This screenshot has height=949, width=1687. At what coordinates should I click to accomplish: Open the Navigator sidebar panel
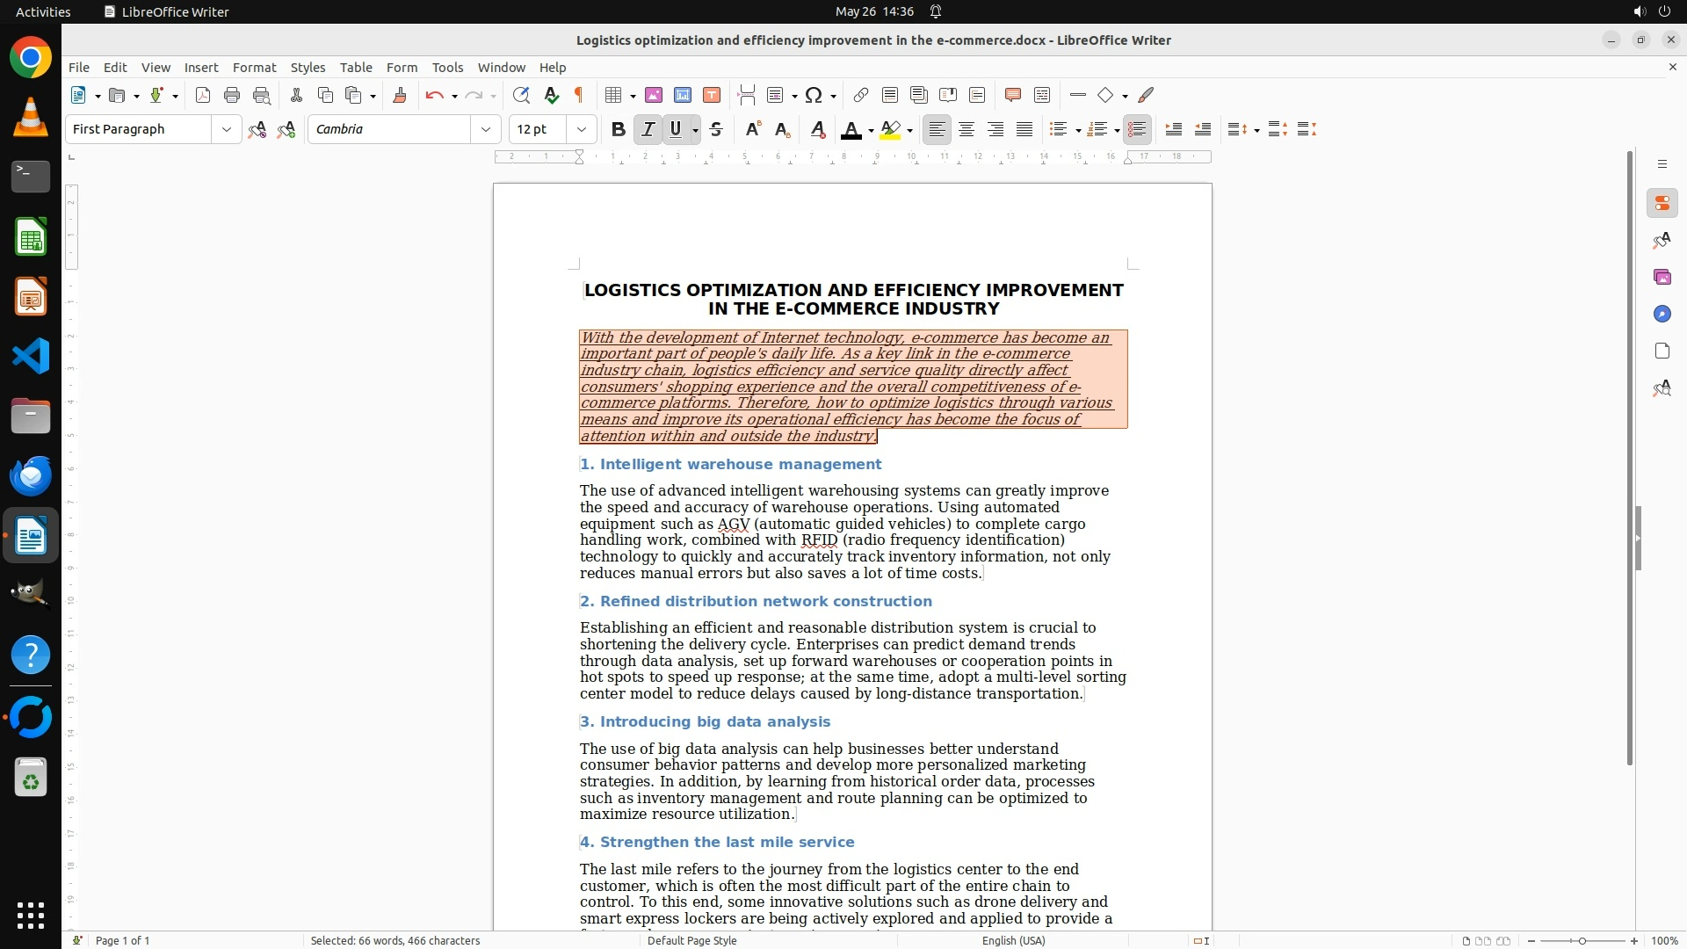(x=1662, y=314)
